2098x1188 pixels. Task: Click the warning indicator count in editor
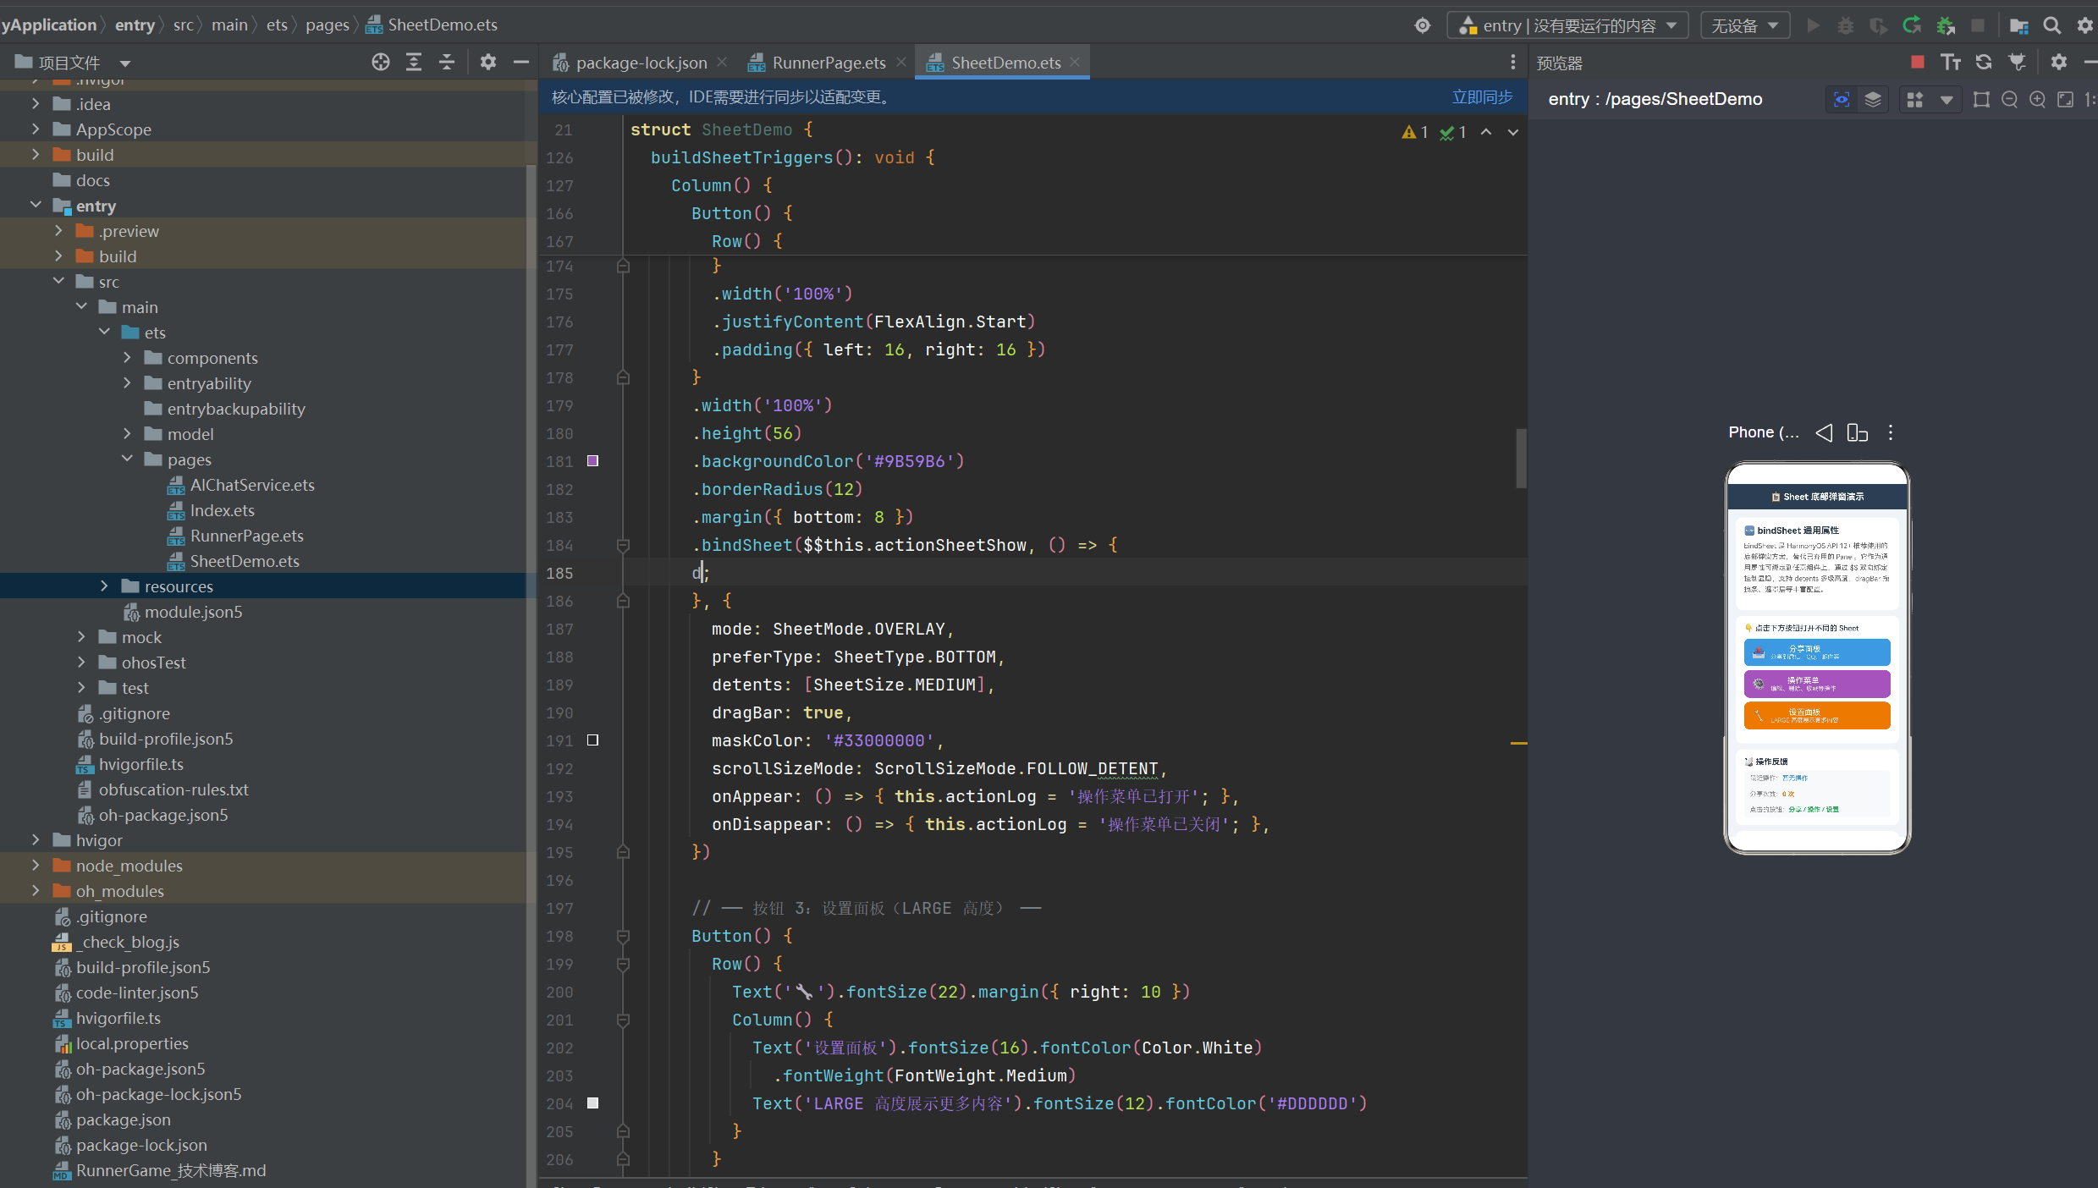tap(1415, 132)
